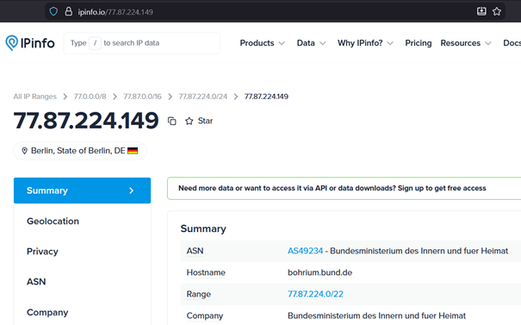The height and width of the screenshot is (325, 521).
Task: Click the site security padlock icon
Action: pyautogui.click(x=68, y=12)
